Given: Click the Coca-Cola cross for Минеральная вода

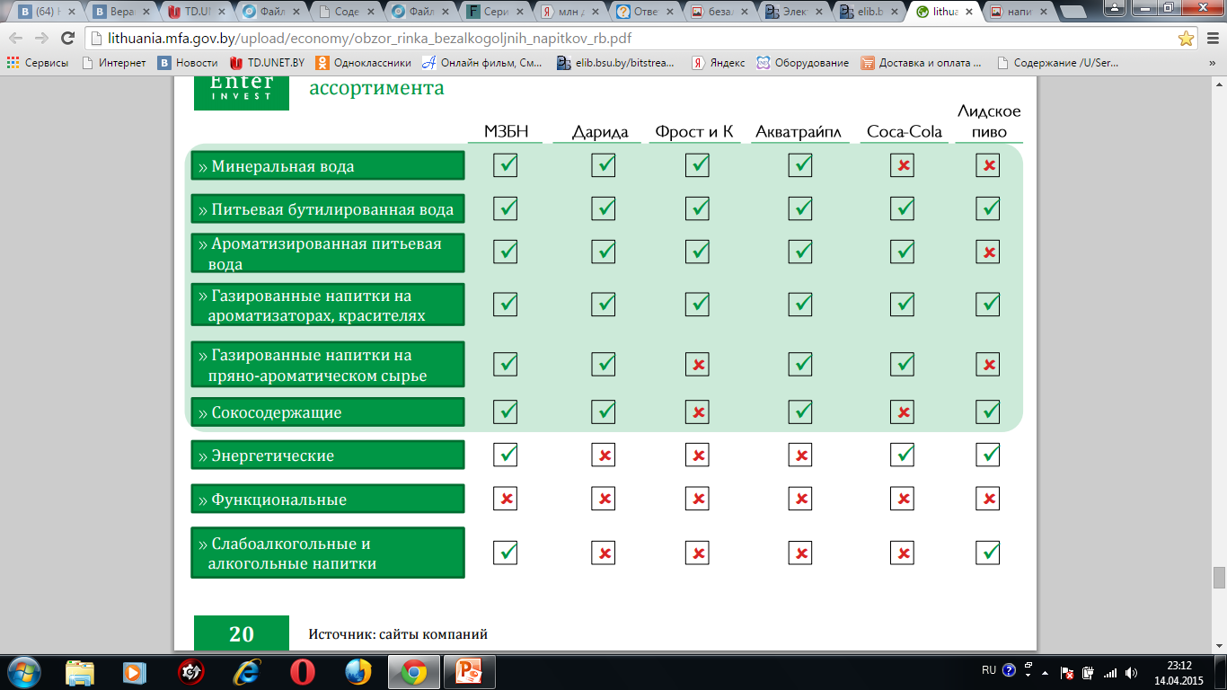Looking at the screenshot, I should [902, 165].
